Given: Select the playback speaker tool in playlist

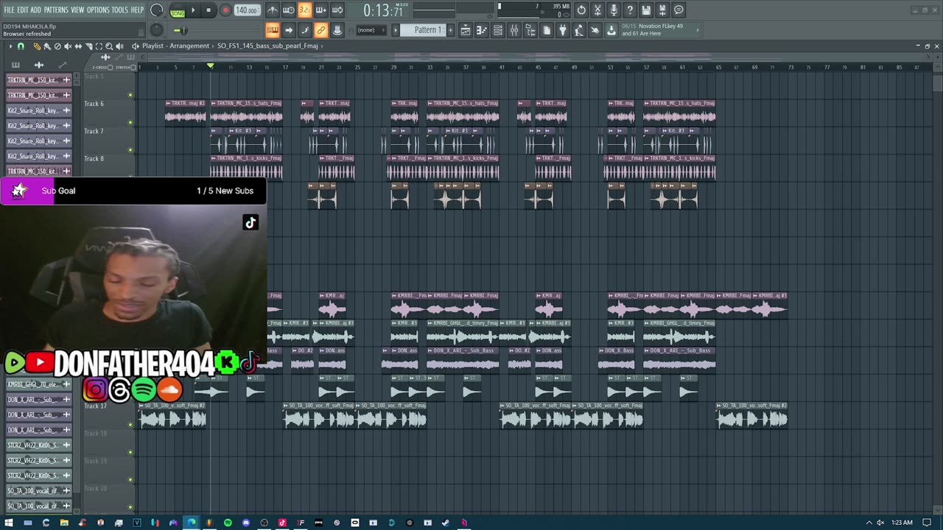Looking at the screenshot, I should point(119,46).
